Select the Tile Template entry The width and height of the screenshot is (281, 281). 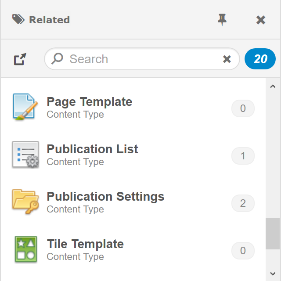click(85, 244)
